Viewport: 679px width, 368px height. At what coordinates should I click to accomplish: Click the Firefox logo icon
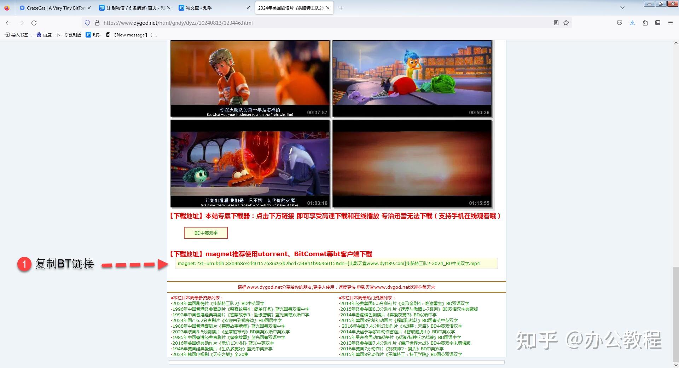(7, 8)
